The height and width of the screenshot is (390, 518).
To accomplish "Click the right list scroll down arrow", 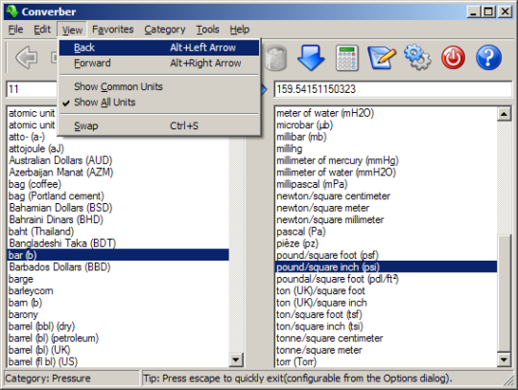I will 505,359.
